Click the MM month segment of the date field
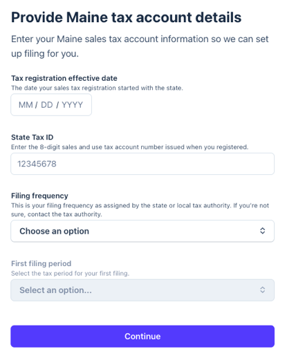This screenshot has height=358, width=287. coord(26,105)
